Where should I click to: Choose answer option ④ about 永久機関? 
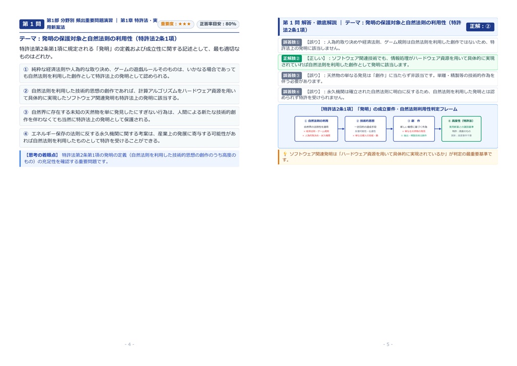coord(129,137)
